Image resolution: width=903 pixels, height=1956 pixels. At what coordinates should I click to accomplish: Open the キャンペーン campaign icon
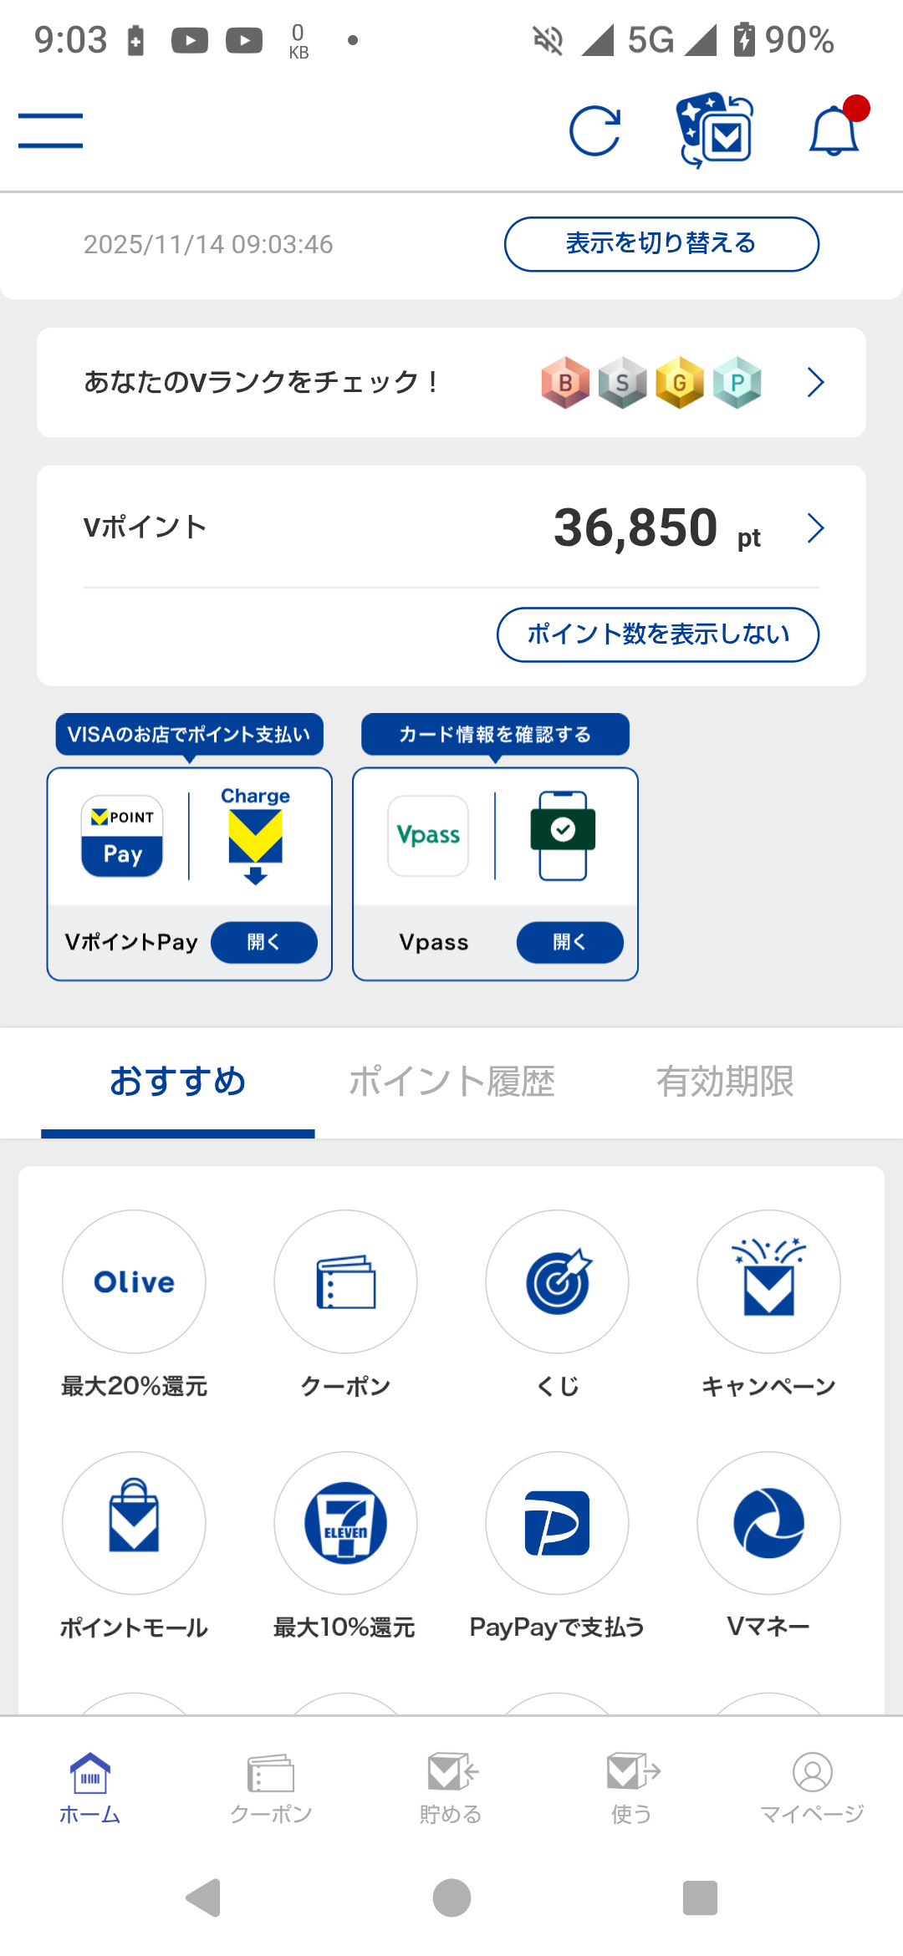(x=768, y=1281)
